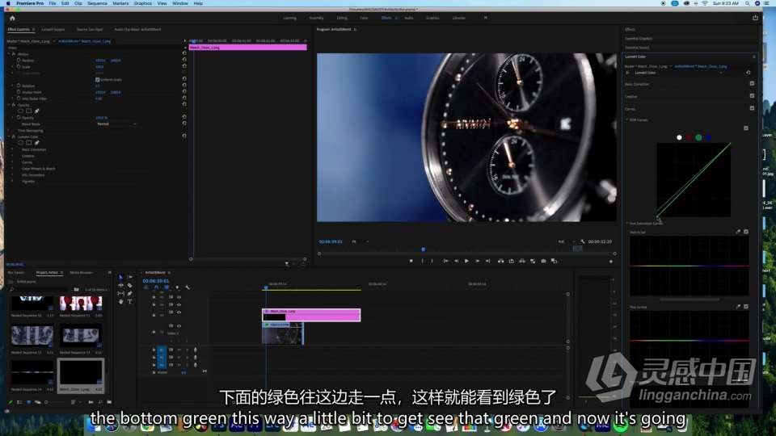This screenshot has height=436, width=776.
Task: Toggle Position animation stopwatch
Action: click(19, 61)
